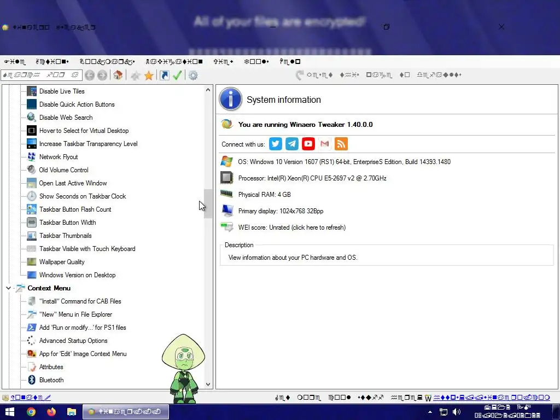Click the shortcut arrow toolbar icon
Viewport: 560px width, 420px height.
(164, 75)
